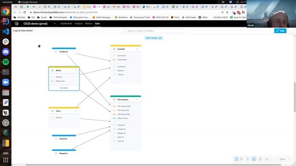Screen dimensions: 296x166
Task: Open the Okta bookmark
Action: 203,18
